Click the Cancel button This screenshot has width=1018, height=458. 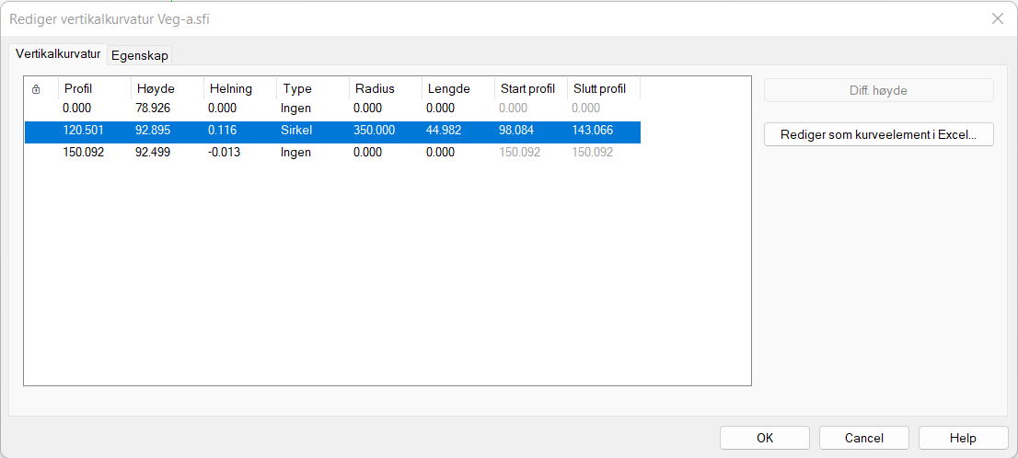pos(863,438)
